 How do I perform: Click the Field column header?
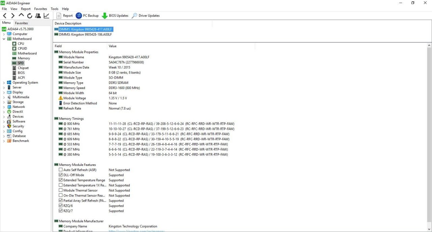click(80, 46)
